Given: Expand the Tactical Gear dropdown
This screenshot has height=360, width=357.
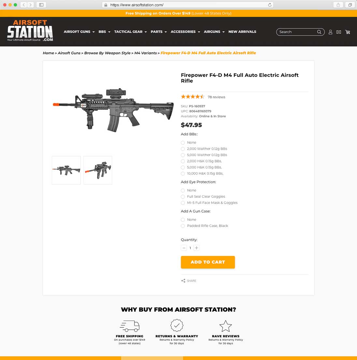Looking at the screenshot, I should 130,32.
